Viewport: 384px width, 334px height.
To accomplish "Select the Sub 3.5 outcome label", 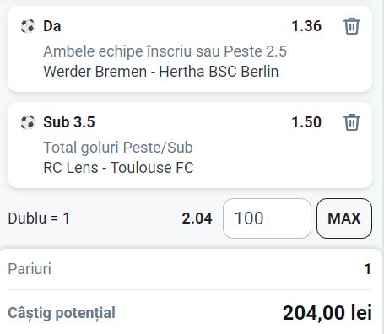I will [x=69, y=122].
